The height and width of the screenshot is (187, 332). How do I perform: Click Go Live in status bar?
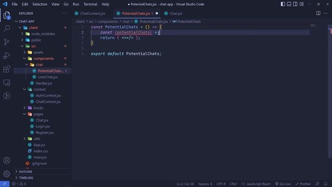click(283, 184)
